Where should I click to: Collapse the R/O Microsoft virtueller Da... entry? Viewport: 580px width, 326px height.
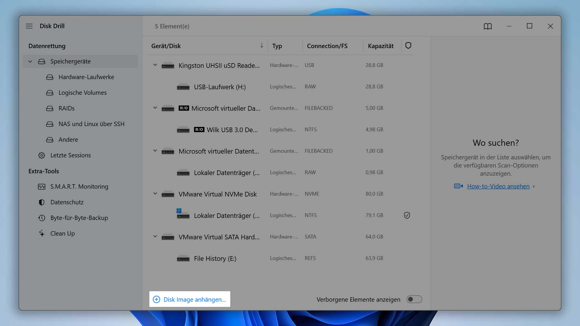point(155,108)
